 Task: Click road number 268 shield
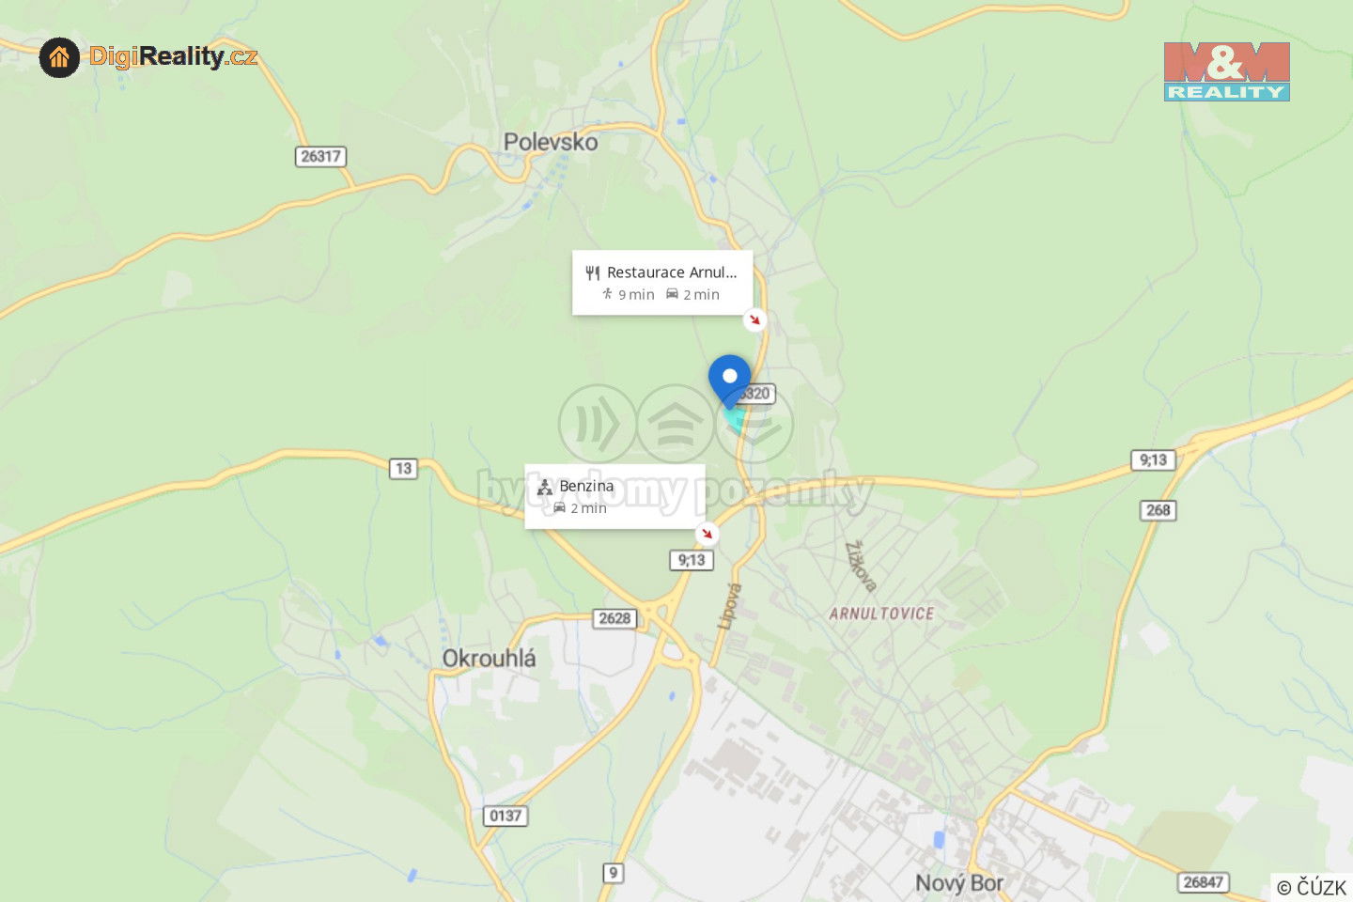click(1159, 510)
